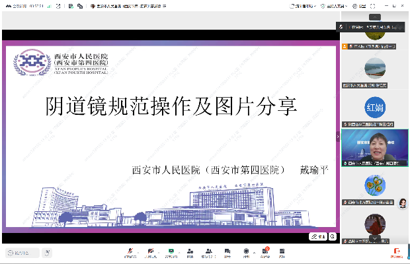The image size is (410, 264).
Task: Open the chat window icon
Action: 227,253
